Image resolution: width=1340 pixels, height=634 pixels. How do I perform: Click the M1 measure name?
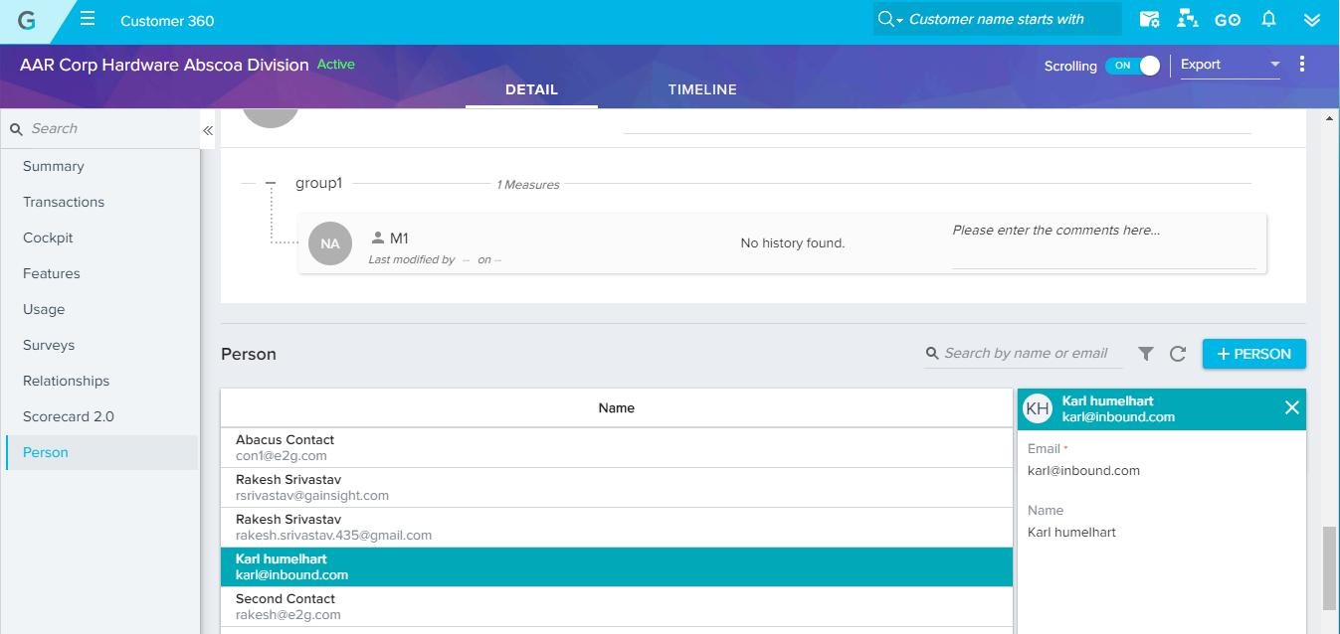pyautogui.click(x=399, y=238)
